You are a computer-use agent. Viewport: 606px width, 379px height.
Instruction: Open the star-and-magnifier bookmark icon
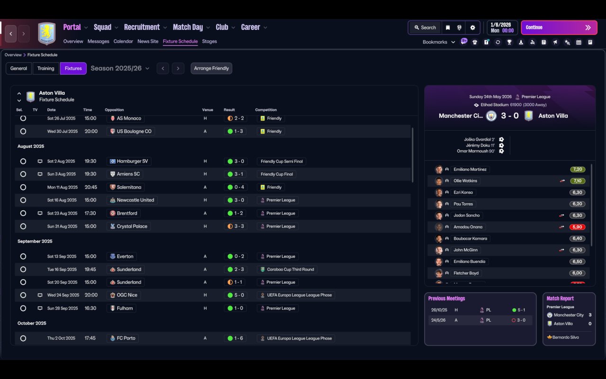click(x=567, y=42)
